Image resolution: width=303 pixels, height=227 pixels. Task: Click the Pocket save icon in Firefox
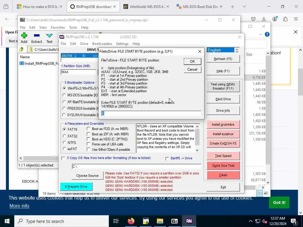click(253, 19)
